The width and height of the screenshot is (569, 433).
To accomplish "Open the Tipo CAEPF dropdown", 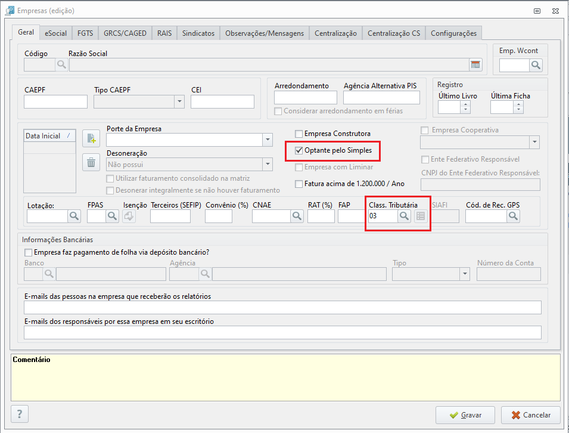I will tap(179, 102).
